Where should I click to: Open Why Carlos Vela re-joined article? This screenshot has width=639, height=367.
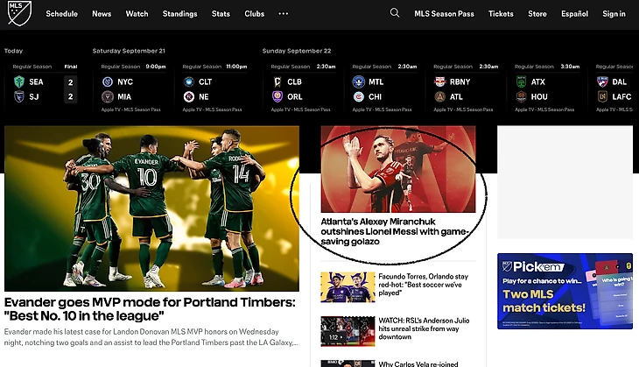pos(418,363)
